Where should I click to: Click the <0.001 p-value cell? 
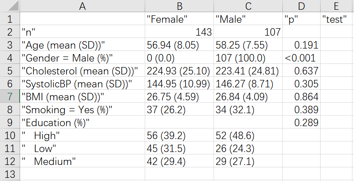301,58
